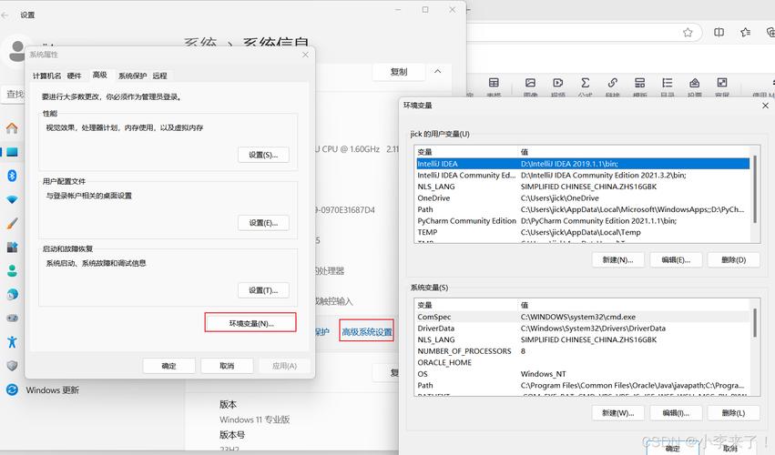775x455 pixels.
Task: Open user profiles 设置(E)... button
Action: tap(263, 223)
